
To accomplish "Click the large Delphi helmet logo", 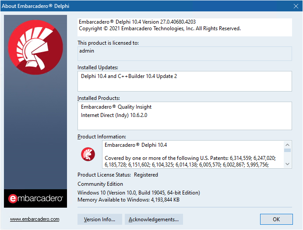I will (35, 47).
